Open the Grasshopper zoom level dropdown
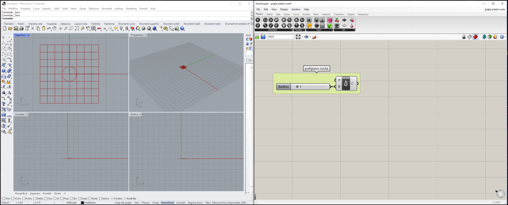Image resolution: width=508 pixels, height=205 pixels. click(x=293, y=37)
